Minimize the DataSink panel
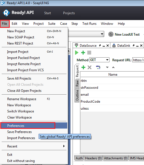 (137, 46)
